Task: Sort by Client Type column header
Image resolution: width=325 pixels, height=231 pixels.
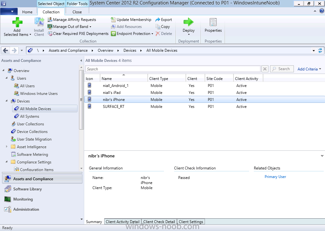Action: [167, 78]
